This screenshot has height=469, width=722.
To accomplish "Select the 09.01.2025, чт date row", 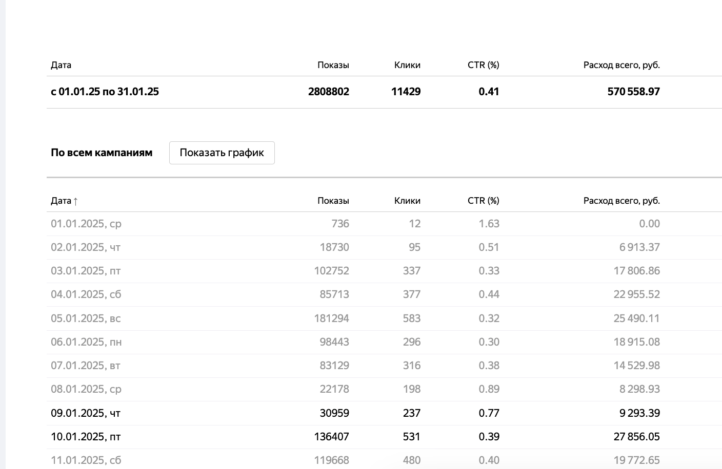I will pyautogui.click(x=86, y=413).
